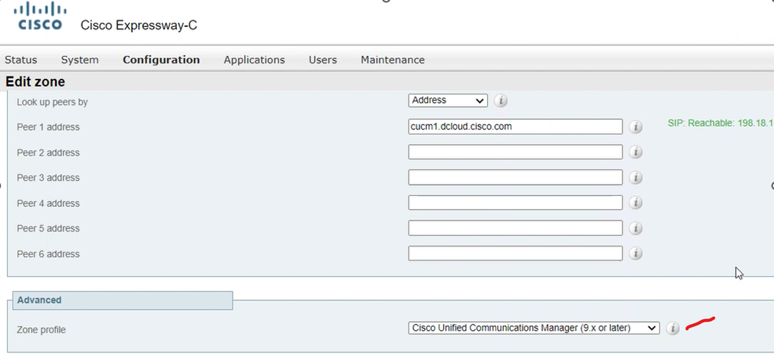The width and height of the screenshot is (774, 358).
Task: Click the Peer 1 address label
Action: point(48,127)
